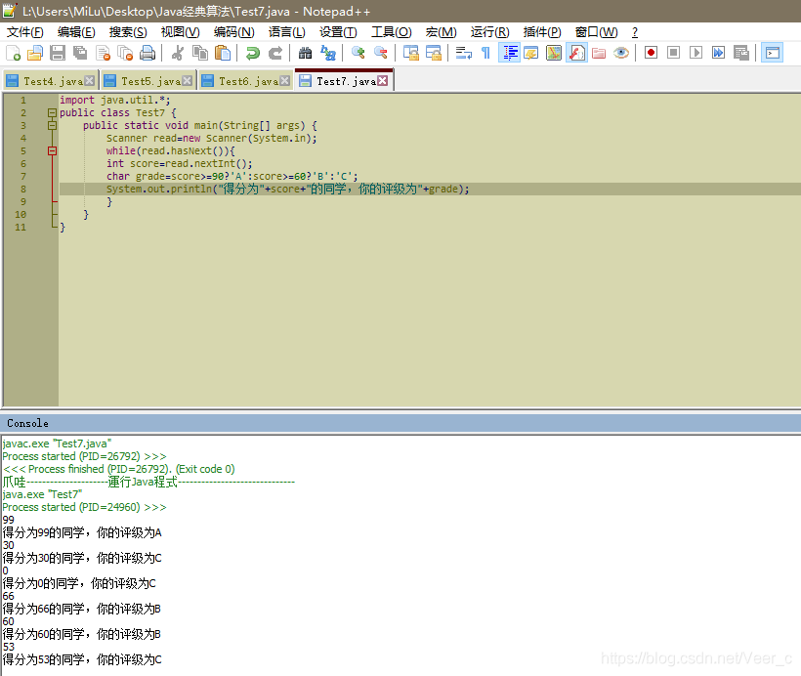Screen dimensions: 801x676
Task: Click the Console panel title bar
Action: tap(400, 424)
